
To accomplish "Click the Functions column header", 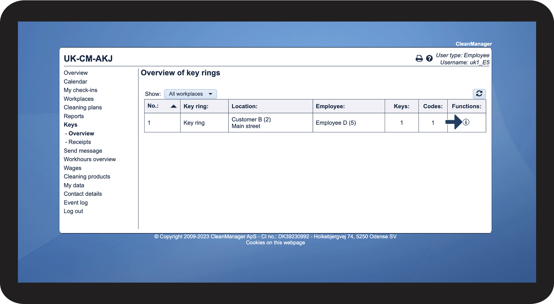I will (467, 106).
